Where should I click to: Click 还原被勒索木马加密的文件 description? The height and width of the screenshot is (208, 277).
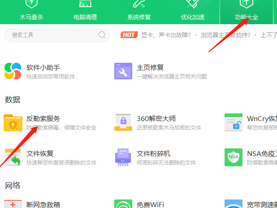(x=169, y=128)
